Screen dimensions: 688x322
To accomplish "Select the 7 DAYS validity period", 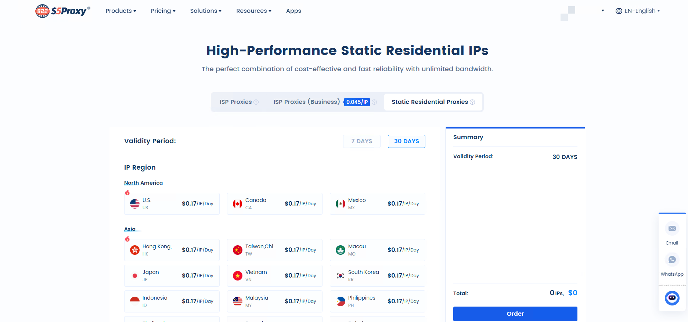I will pyautogui.click(x=361, y=141).
